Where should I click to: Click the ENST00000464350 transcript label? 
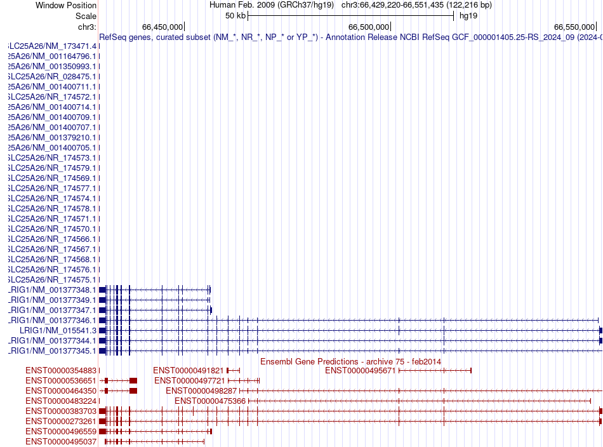coord(61,391)
